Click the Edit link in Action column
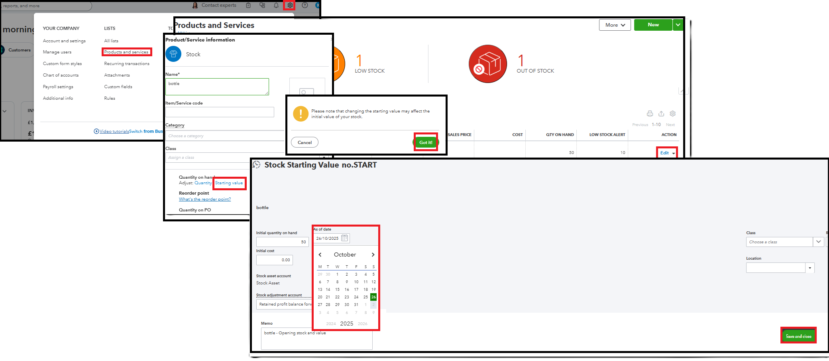 pos(664,153)
